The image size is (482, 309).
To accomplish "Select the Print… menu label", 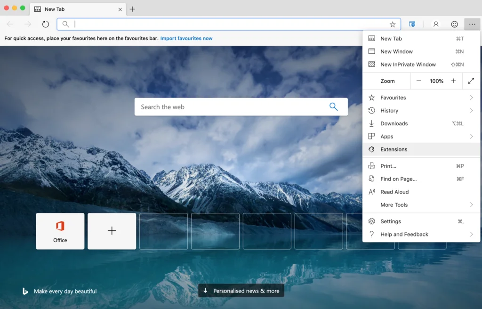I will 388,166.
